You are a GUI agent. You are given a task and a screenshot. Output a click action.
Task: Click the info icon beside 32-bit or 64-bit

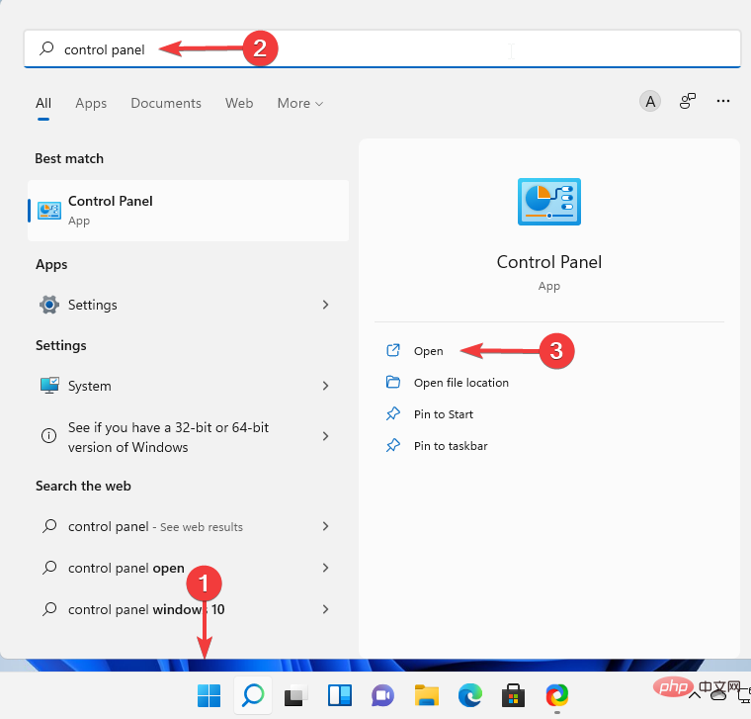[x=48, y=436]
